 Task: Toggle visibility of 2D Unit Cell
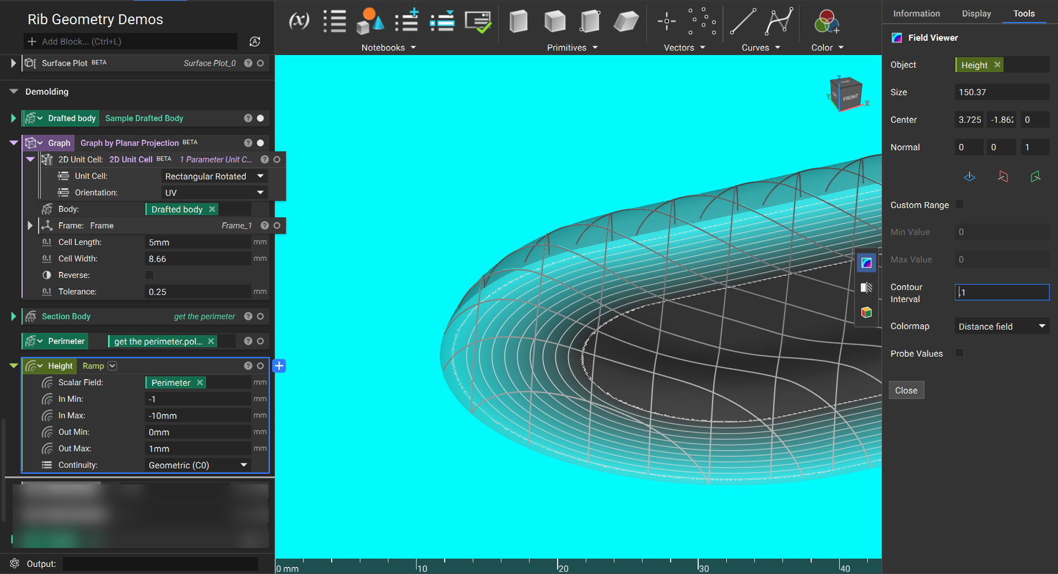pyautogui.click(x=277, y=160)
